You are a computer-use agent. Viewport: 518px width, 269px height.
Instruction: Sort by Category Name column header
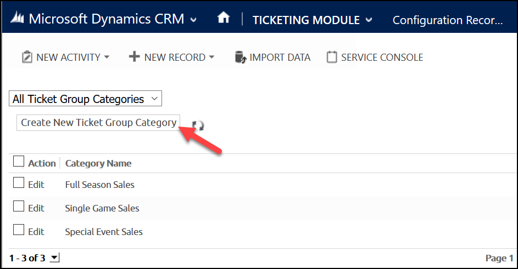point(98,163)
